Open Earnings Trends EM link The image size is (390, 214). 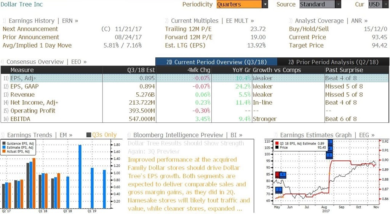pyautogui.click(x=40, y=135)
